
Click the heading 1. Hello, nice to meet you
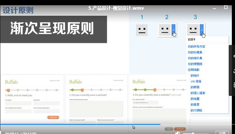[19, 95]
